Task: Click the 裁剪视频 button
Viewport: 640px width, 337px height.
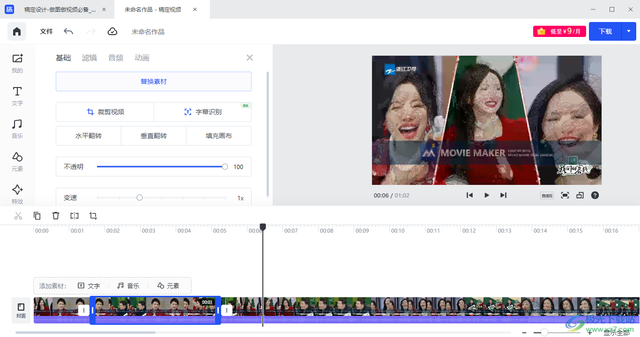Action: coord(105,112)
